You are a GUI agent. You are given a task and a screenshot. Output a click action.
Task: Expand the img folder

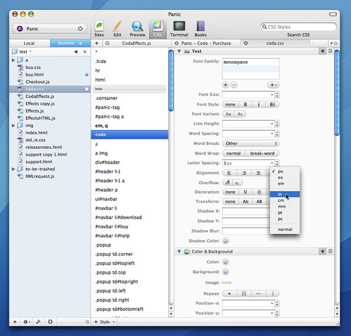(13, 125)
